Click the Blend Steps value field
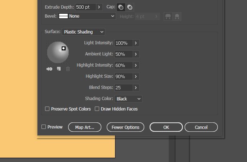Screen dimensions: 247x162 [x=123, y=87]
